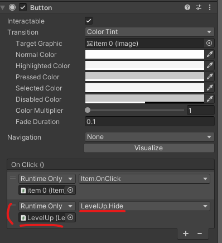This screenshot has height=243, width=222.
Task: Collapse the Button component foldout
Action: 3,8
